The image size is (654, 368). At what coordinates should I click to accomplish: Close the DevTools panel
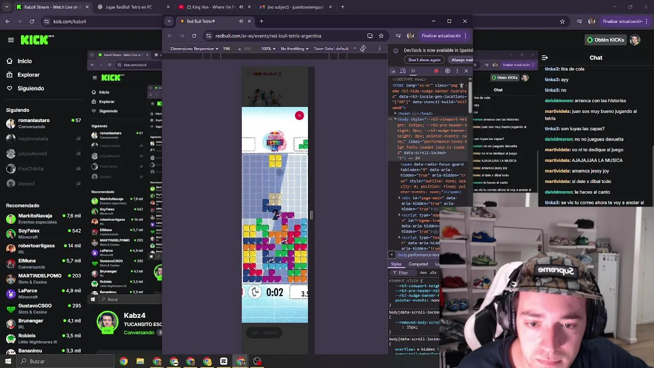pos(466,71)
